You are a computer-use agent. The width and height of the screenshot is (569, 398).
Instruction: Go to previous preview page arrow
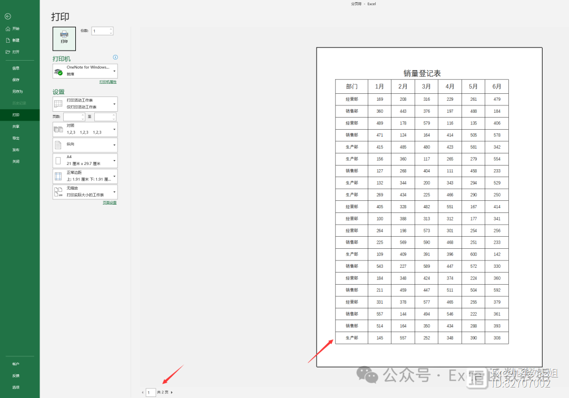[x=142, y=392]
